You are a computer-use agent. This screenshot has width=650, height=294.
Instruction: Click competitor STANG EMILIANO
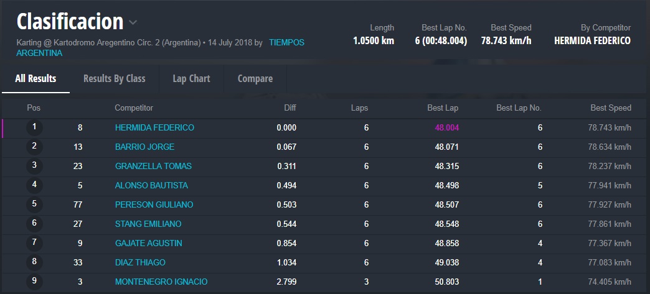click(148, 224)
